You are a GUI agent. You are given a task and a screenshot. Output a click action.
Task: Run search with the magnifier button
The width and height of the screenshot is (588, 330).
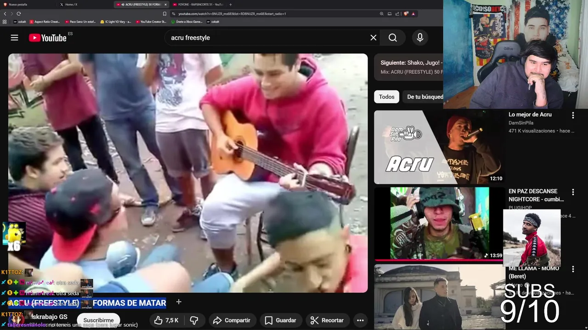(393, 38)
